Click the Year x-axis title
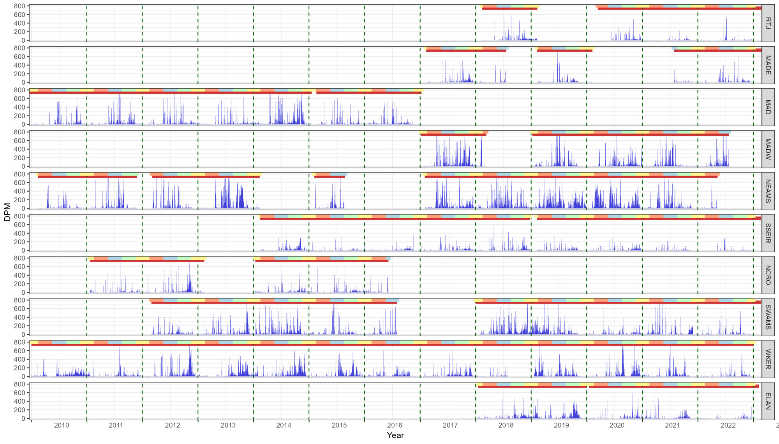 pos(395,435)
